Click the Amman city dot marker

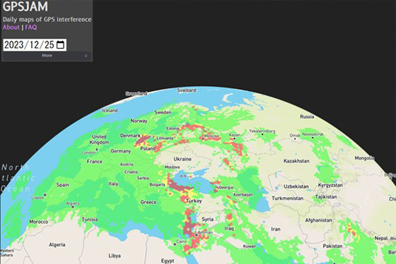[x=197, y=235]
